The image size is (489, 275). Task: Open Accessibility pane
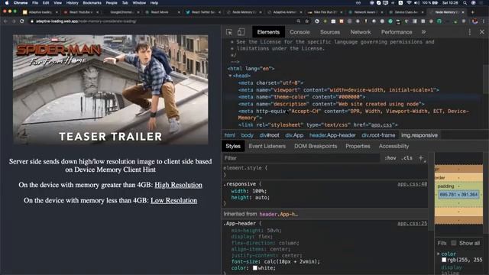[393, 146]
